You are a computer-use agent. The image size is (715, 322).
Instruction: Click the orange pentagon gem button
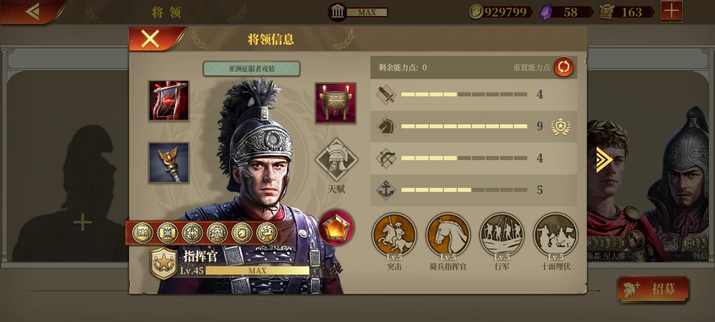click(x=336, y=228)
